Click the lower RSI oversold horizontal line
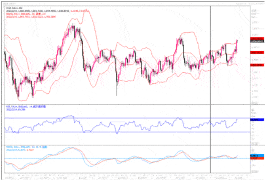 coord(126,132)
